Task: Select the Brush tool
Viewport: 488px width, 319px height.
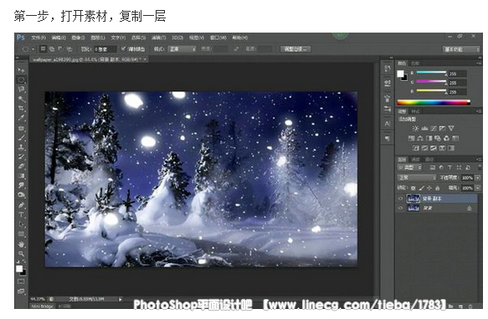Action: pyautogui.click(x=21, y=138)
